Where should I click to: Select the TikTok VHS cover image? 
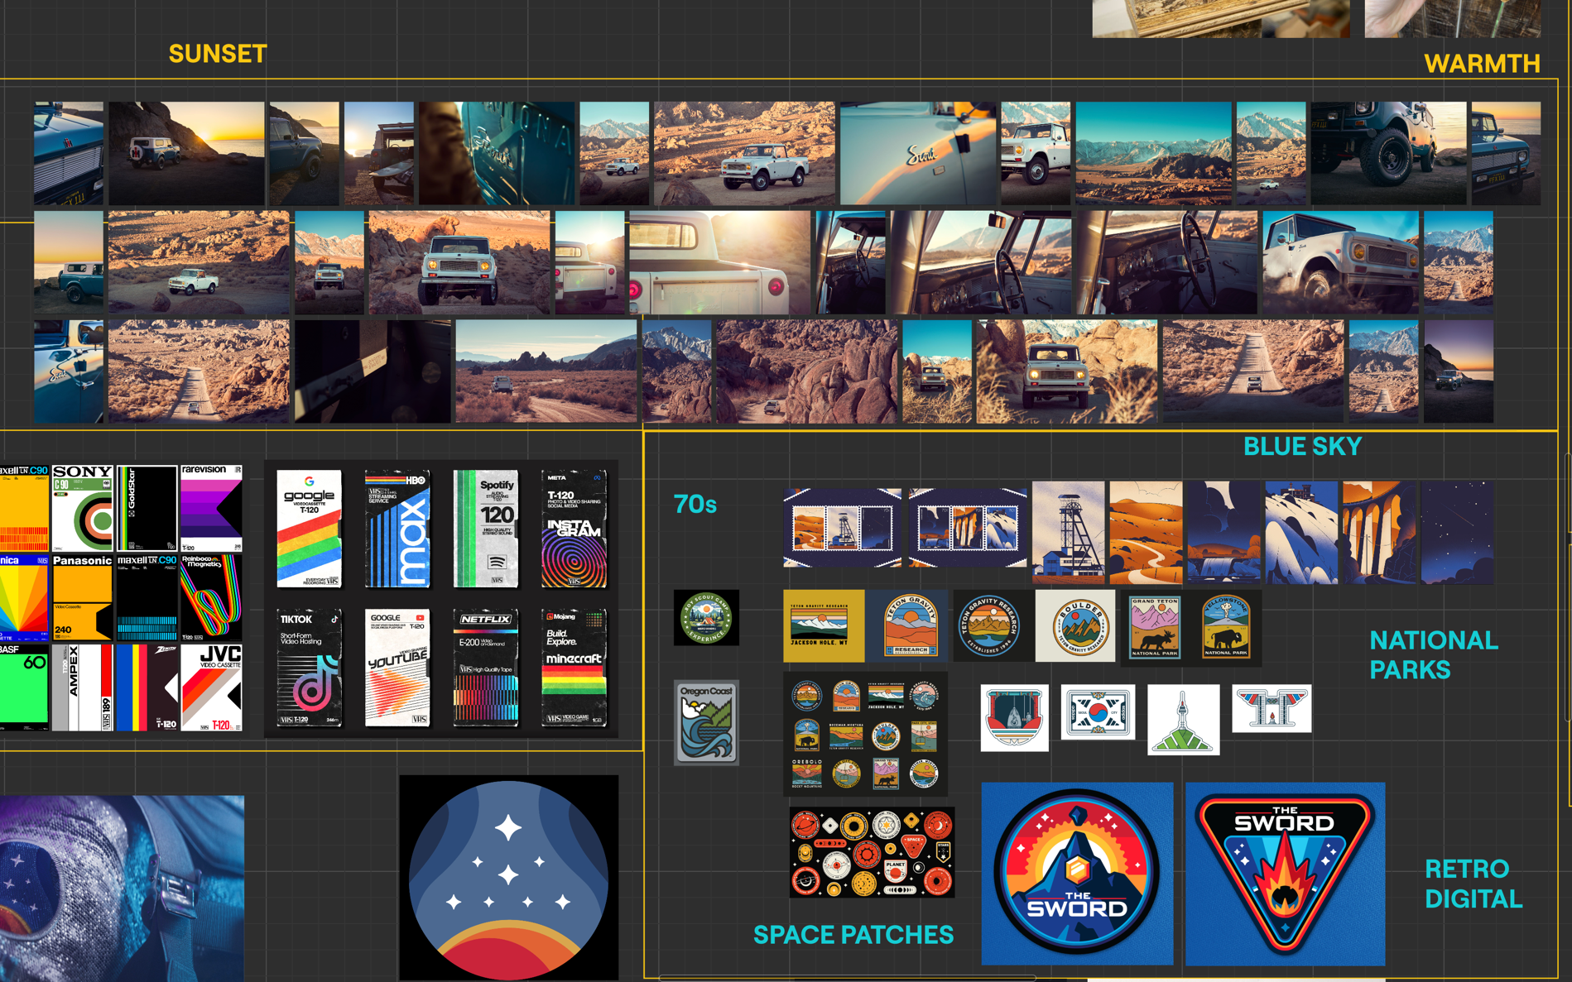tap(309, 668)
